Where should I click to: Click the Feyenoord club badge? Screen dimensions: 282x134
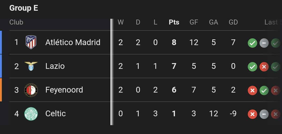coord(31,90)
